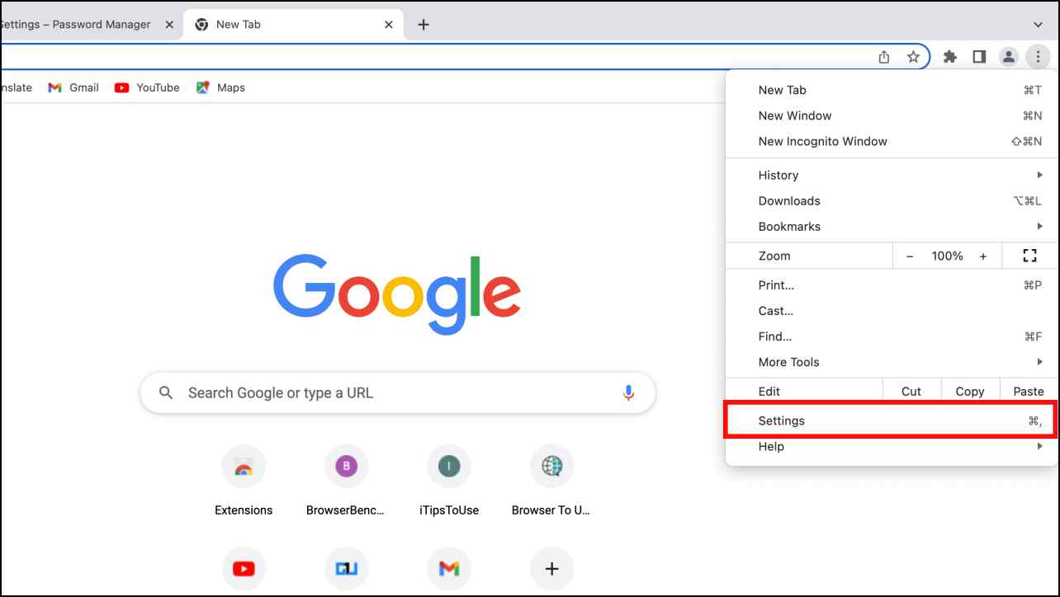Choose New Tab in the Chrome menu
The width and height of the screenshot is (1060, 597).
click(892, 90)
